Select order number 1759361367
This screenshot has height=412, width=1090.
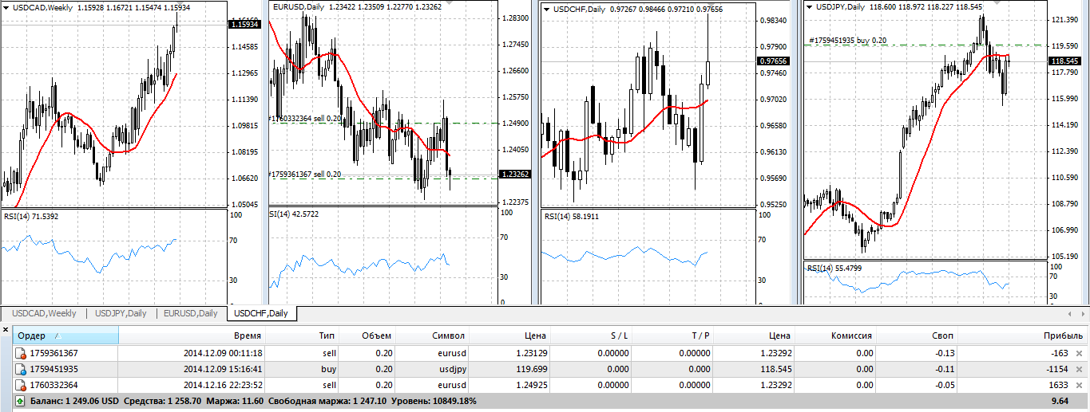(x=54, y=353)
